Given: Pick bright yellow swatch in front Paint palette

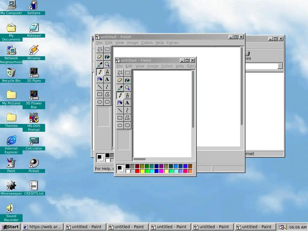Looking at the screenshot, I should [142, 171].
